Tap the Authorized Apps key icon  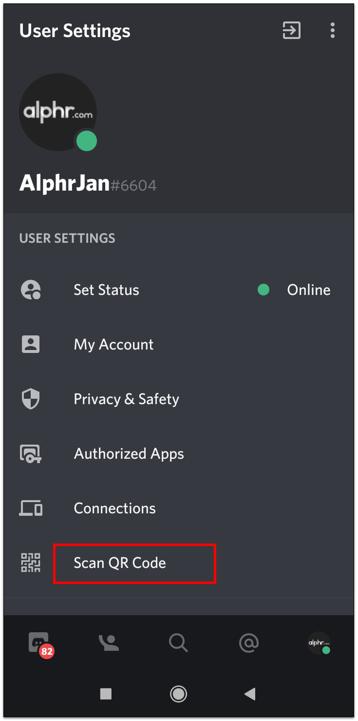point(31,454)
